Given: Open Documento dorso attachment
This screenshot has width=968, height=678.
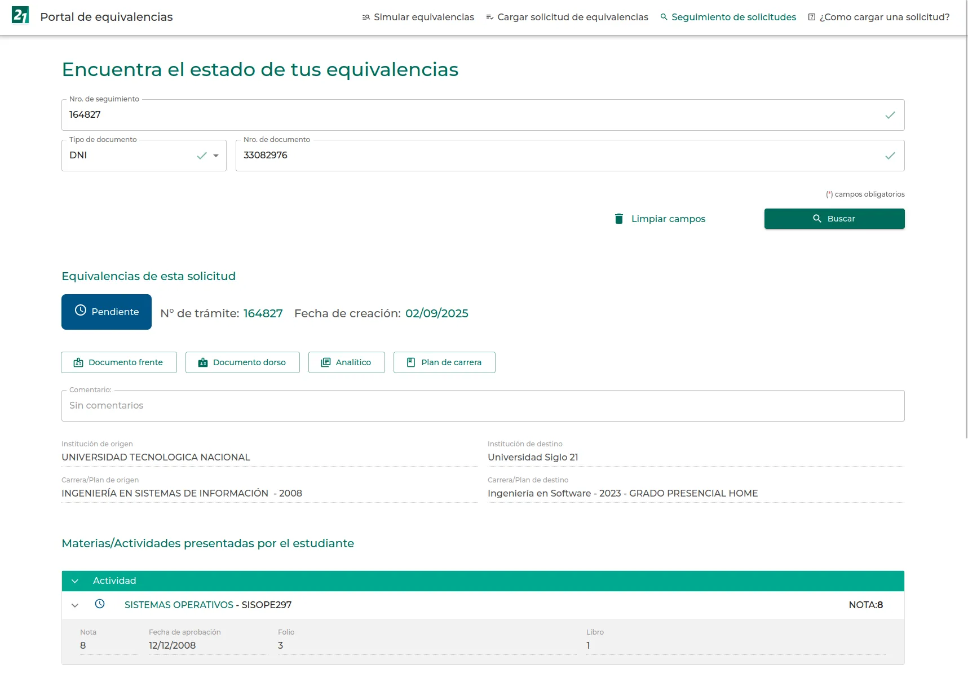Looking at the screenshot, I should 242,362.
